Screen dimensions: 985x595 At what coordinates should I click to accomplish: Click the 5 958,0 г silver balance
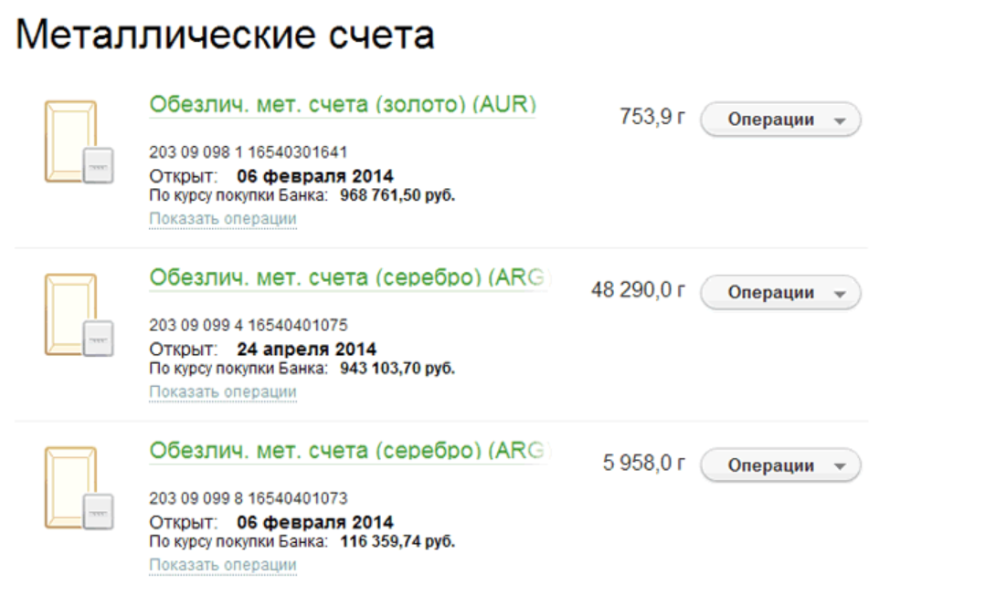[643, 464]
